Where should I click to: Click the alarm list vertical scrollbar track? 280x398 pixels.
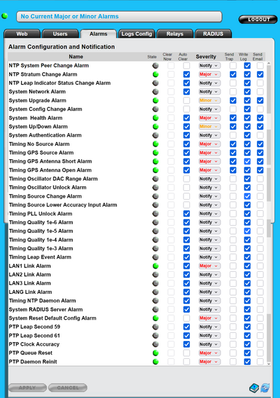coord(269,213)
